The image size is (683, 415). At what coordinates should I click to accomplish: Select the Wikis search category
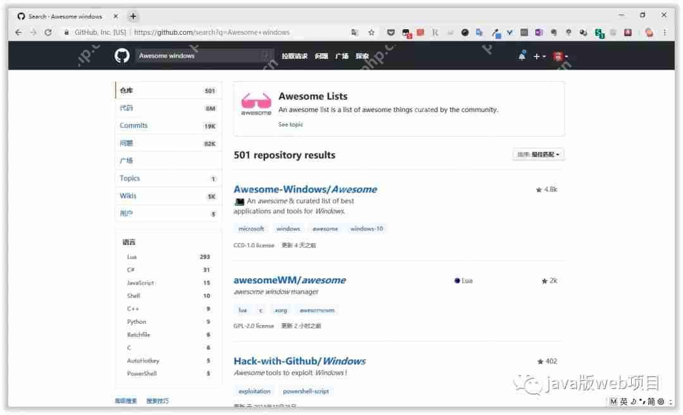(x=128, y=196)
